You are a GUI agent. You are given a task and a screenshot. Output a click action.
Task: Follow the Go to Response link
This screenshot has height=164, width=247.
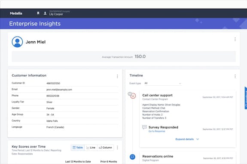(x=157, y=131)
